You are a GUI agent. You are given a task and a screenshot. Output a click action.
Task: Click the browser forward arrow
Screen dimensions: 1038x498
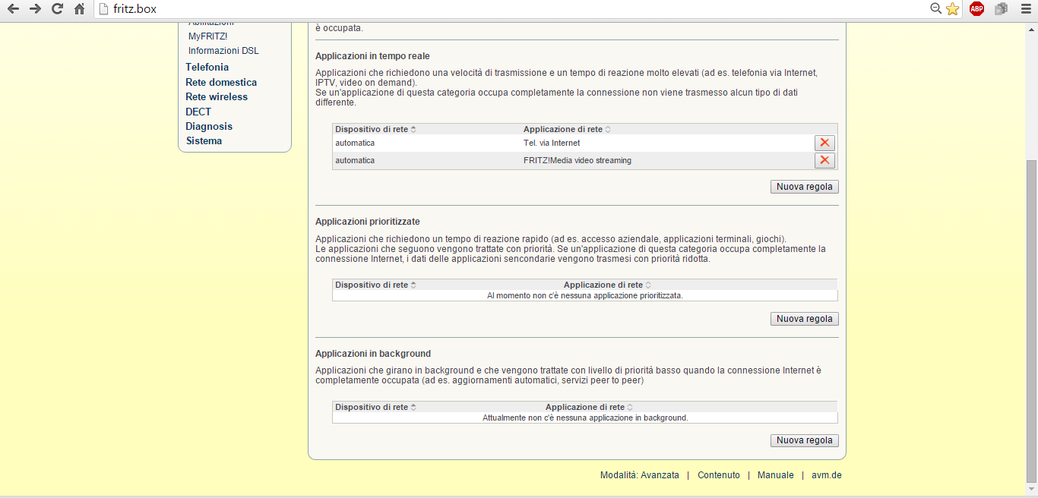click(x=35, y=9)
